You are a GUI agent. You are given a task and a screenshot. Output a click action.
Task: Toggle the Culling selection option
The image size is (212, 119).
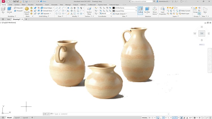point(140,10)
